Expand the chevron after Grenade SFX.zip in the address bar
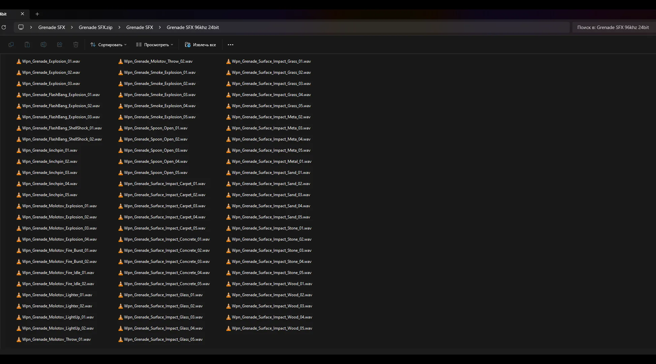This screenshot has height=364, width=656. click(x=119, y=27)
